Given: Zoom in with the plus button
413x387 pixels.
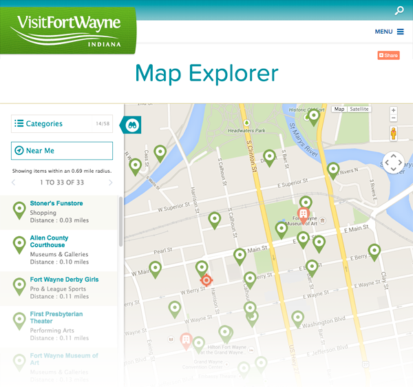Looking at the screenshot, I should pos(393,110).
